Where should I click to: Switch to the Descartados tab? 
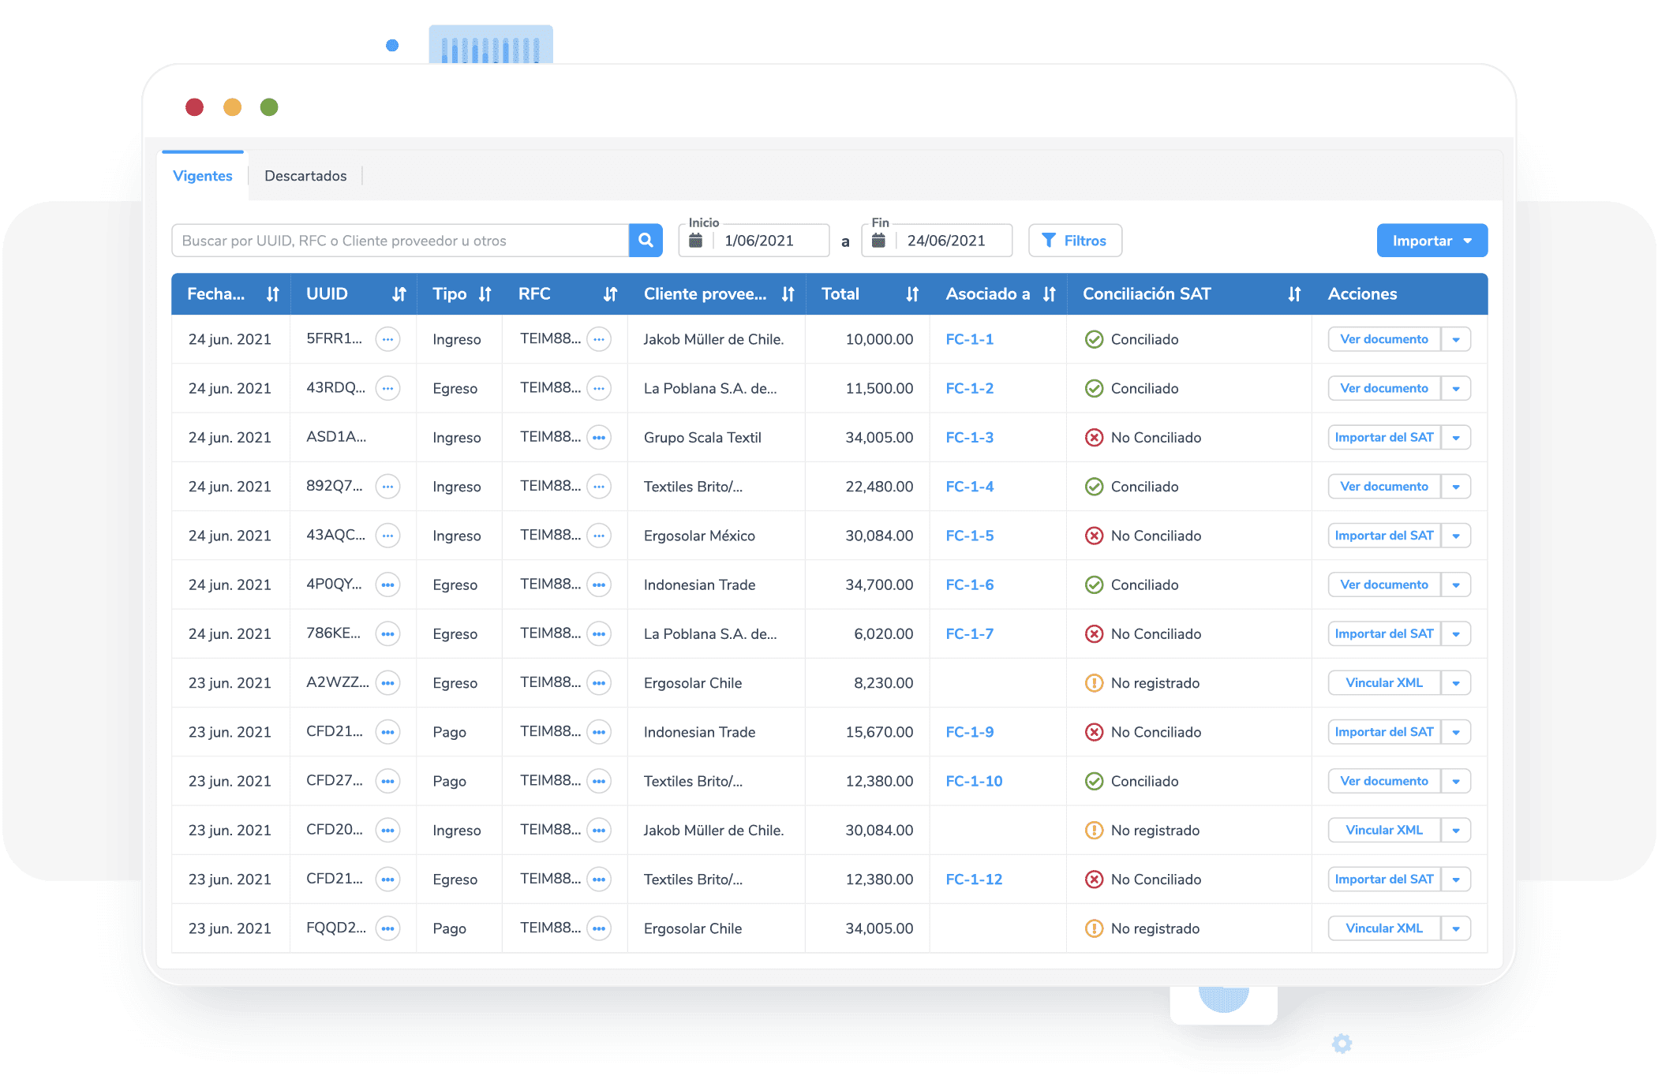coord(305,176)
